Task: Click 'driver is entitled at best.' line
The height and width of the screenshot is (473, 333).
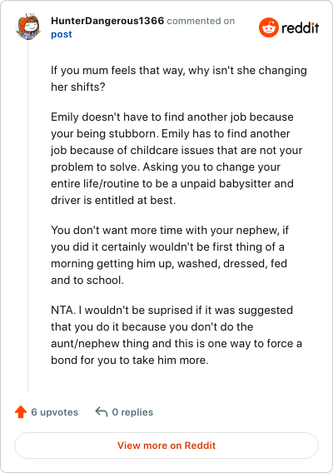Action: pyautogui.click(x=113, y=201)
